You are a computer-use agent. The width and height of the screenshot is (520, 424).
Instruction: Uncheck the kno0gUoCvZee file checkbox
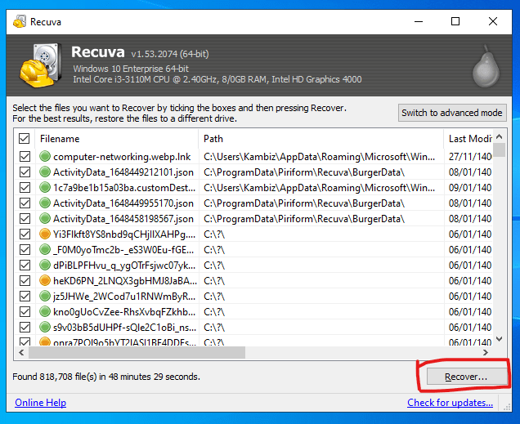point(25,312)
